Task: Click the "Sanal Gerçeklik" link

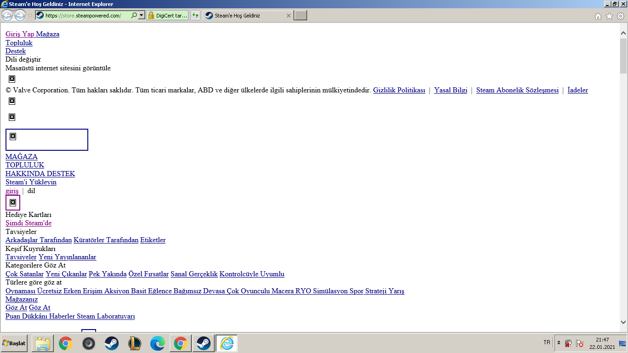Action: click(x=194, y=274)
